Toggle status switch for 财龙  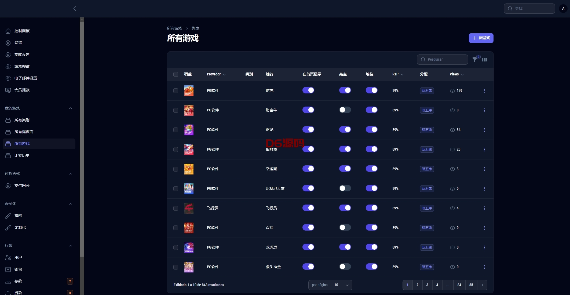click(371, 129)
